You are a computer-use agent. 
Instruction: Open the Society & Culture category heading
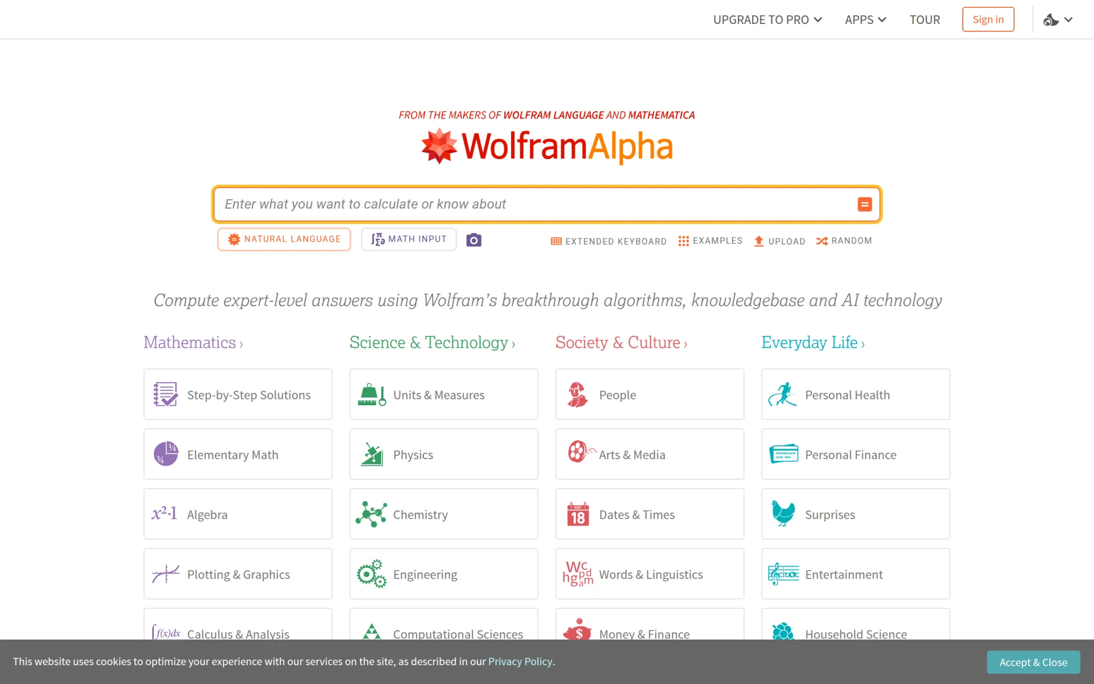(621, 342)
